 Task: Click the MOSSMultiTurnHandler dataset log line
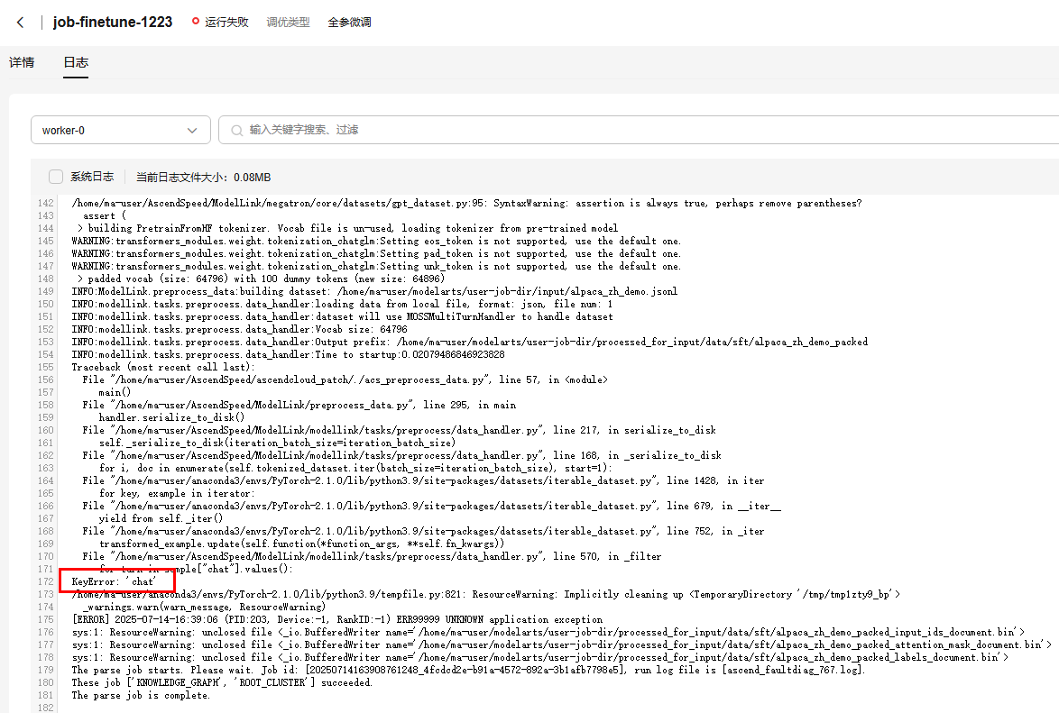coord(342,317)
